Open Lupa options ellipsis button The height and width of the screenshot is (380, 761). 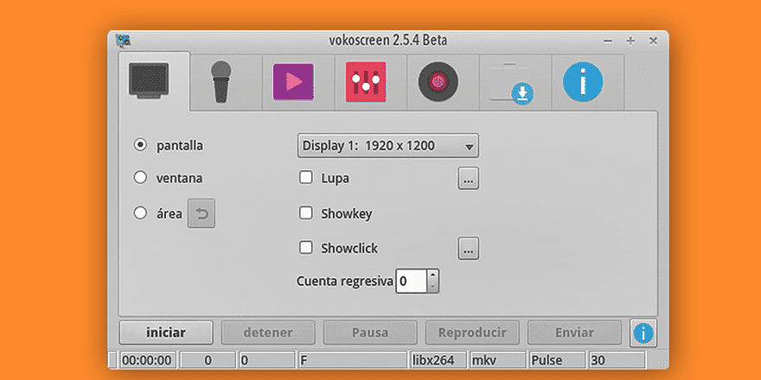click(x=468, y=179)
